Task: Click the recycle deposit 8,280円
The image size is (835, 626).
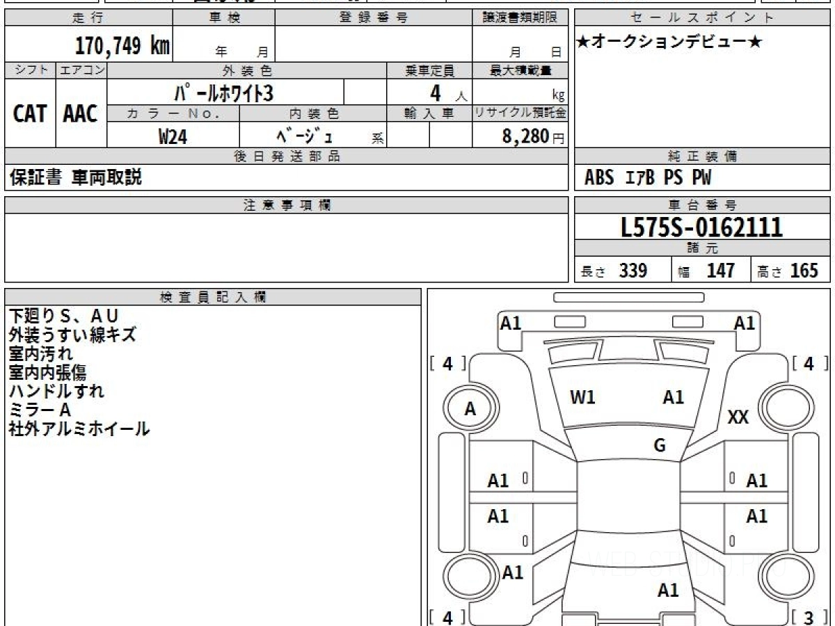Action: [x=534, y=136]
